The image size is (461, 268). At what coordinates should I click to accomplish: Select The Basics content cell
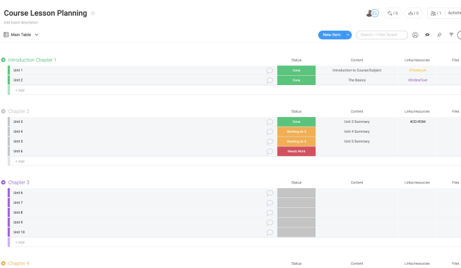(x=357, y=80)
